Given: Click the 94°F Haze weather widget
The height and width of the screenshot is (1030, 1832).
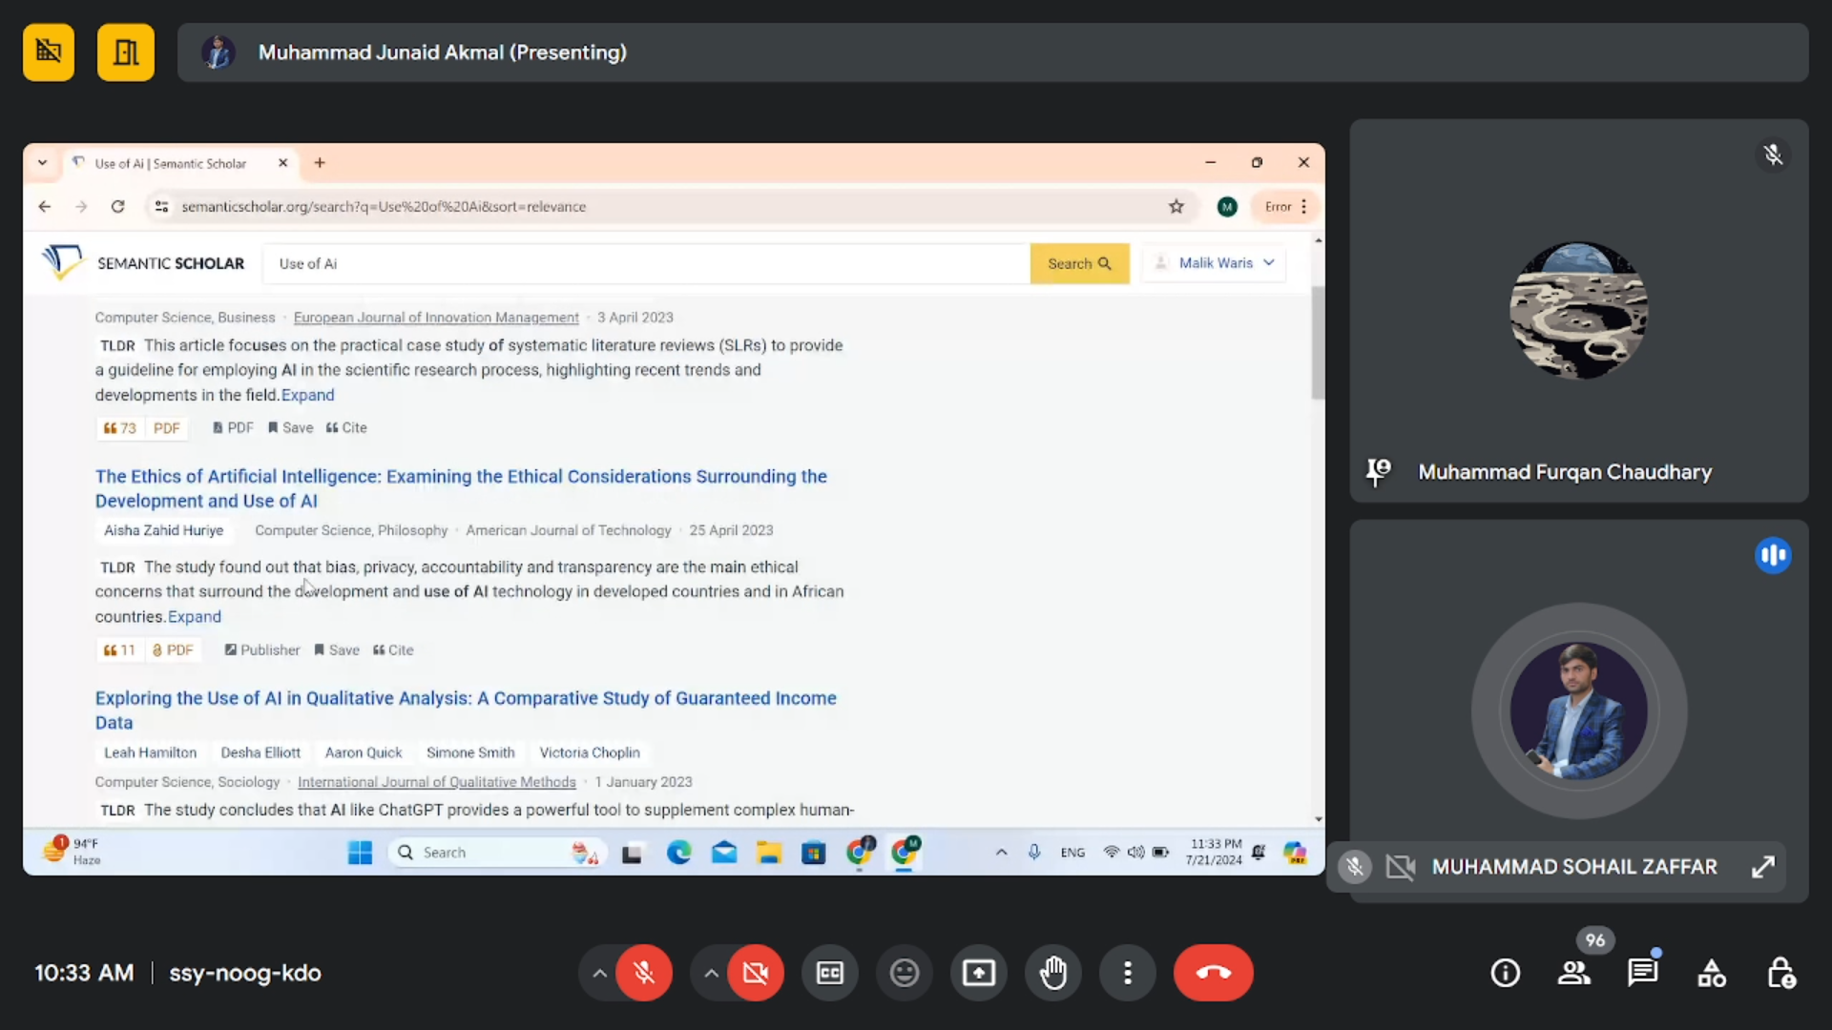Looking at the screenshot, I should pyautogui.click(x=72, y=852).
